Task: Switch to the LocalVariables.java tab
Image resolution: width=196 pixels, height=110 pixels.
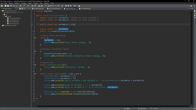Action: tap(85, 9)
